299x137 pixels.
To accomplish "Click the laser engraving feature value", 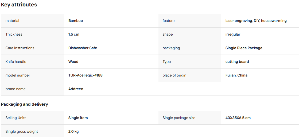I will pos(256,21).
